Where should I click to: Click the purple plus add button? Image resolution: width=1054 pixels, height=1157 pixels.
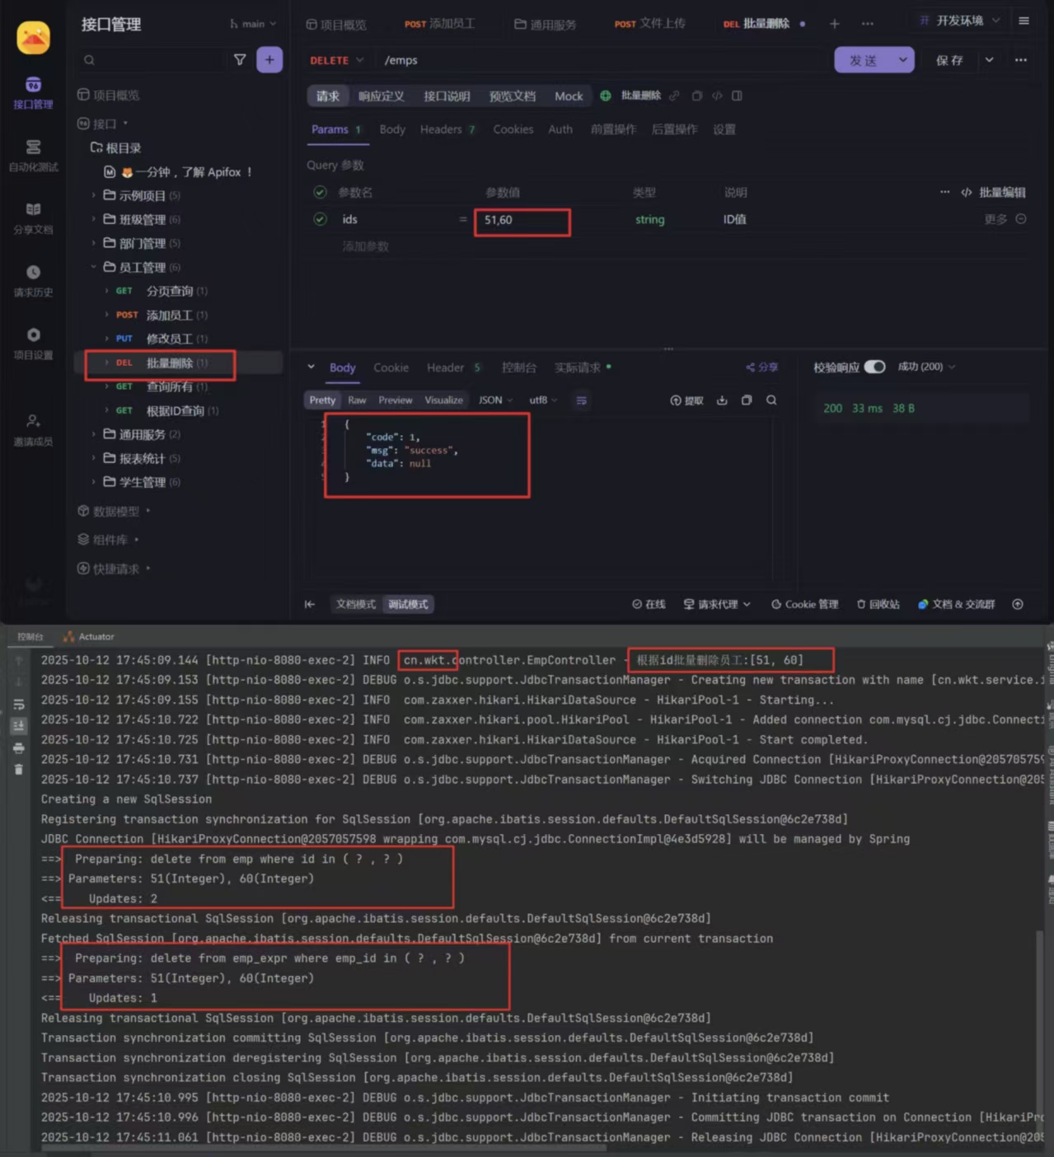(269, 59)
